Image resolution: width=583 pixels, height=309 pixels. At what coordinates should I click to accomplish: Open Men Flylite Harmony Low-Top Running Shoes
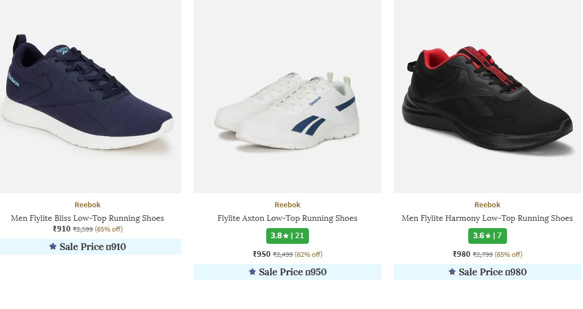click(x=487, y=218)
